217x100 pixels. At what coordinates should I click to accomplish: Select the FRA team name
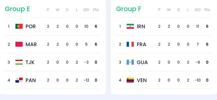141,44
